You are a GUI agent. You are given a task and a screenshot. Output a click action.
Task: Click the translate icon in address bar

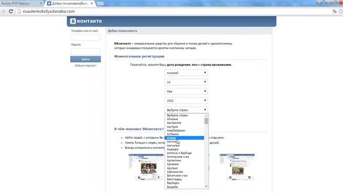point(334,11)
